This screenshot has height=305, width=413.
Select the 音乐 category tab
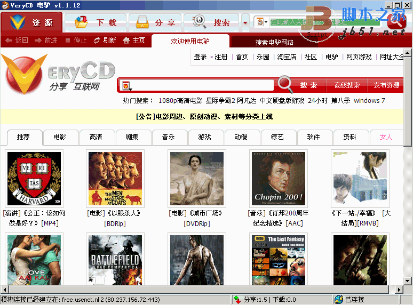click(x=170, y=137)
